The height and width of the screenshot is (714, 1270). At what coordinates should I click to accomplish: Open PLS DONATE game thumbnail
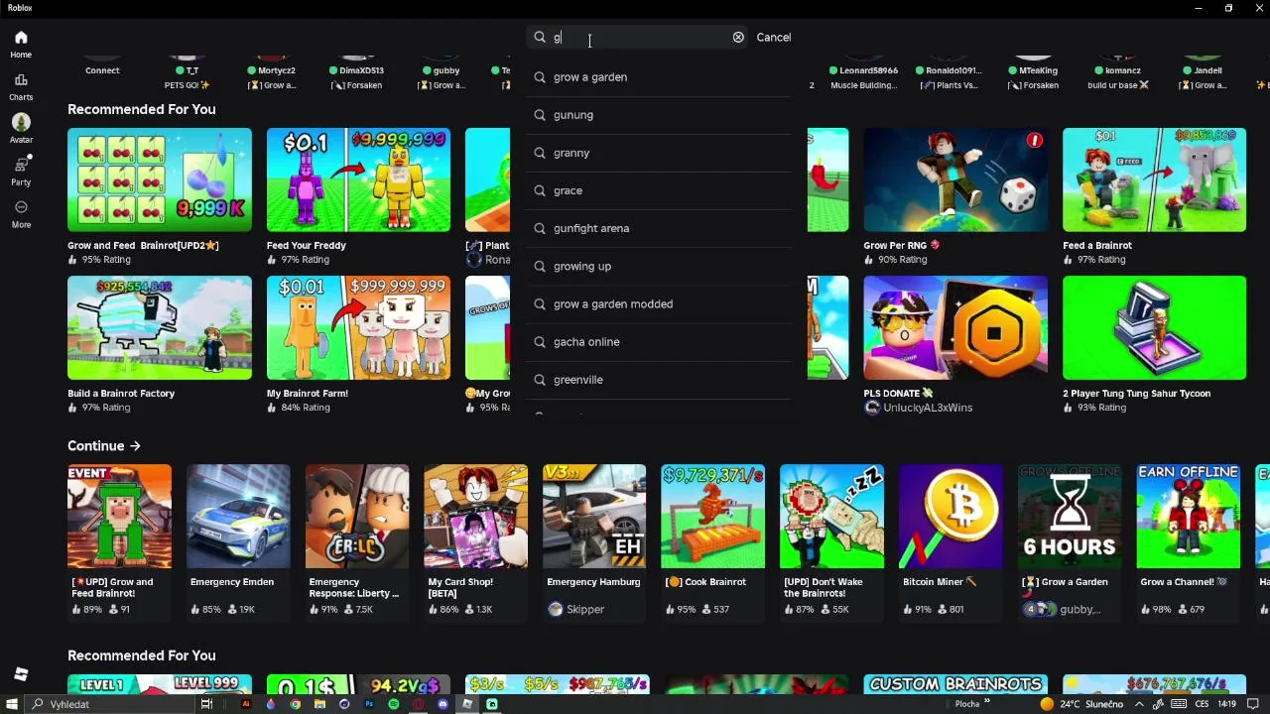[955, 328]
